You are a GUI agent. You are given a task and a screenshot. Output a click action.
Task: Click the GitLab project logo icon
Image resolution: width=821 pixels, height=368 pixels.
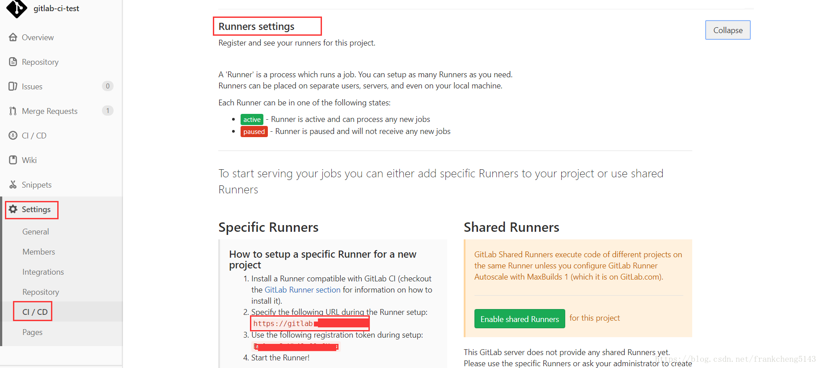(x=17, y=8)
